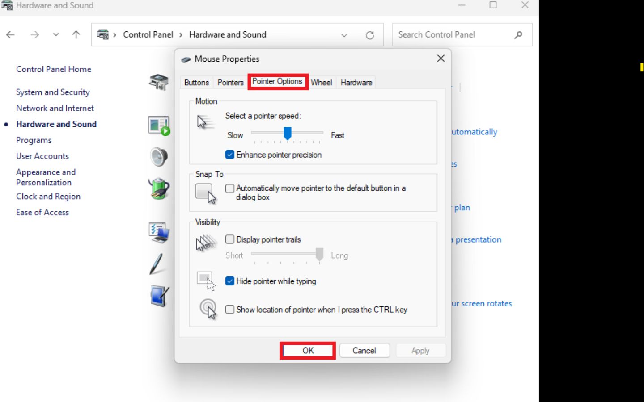Open the Recent locations dropdown chevron
This screenshot has width=644, height=402.
56,35
